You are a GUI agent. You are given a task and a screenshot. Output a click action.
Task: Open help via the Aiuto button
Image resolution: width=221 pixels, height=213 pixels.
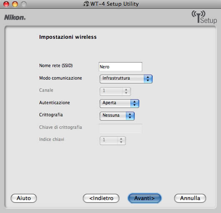tap(24, 198)
